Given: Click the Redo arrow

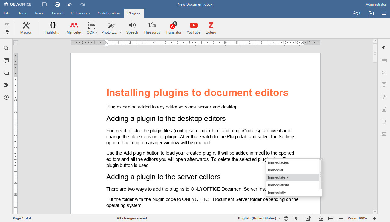Looking at the screenshot, I should [x=82, y=4].
